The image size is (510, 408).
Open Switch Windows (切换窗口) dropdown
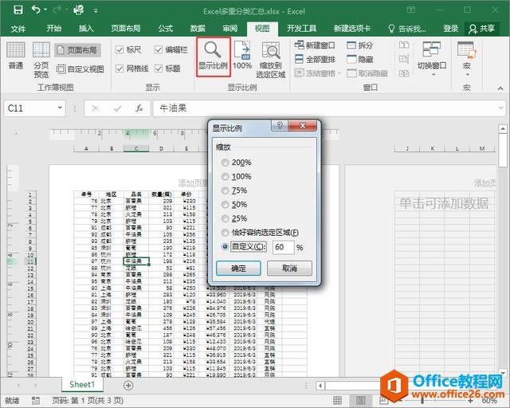pos(432,58)
